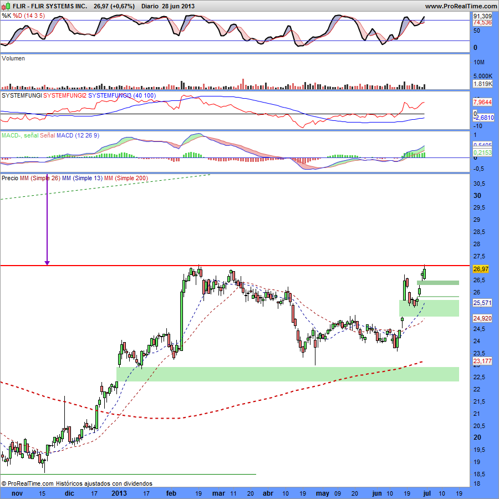
Task: Click the 23,177 price axis tag
Action: (x=482, y=361)
